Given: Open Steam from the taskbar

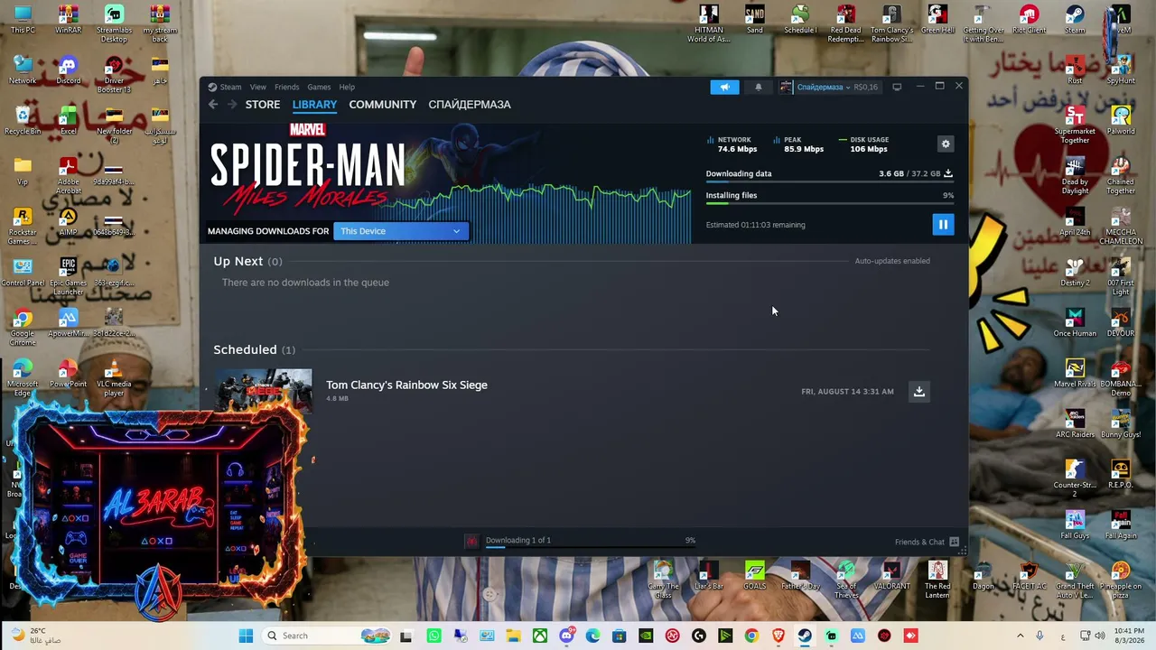Looking at the screenshot, I should tap(804, 636).
